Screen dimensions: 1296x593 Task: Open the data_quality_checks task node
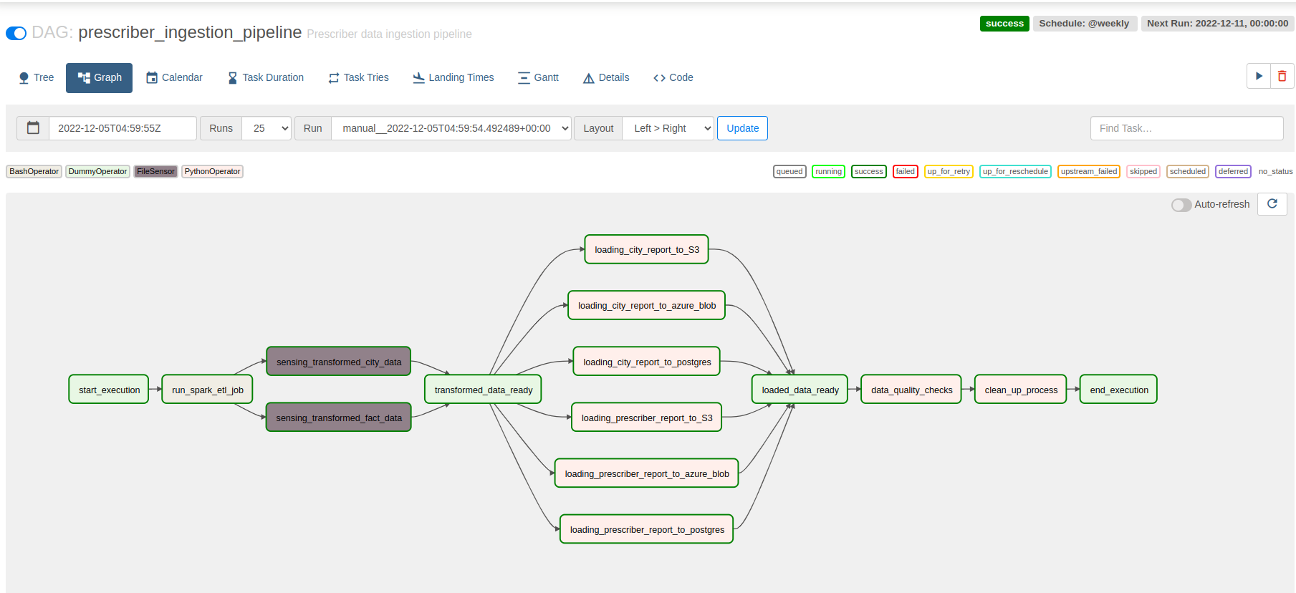click(x=911, y=390)
